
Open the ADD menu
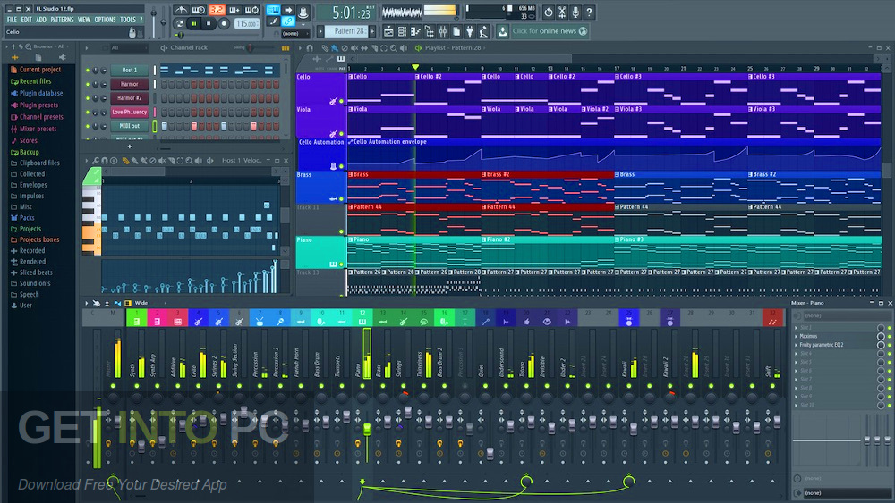(x=41, y=20)
